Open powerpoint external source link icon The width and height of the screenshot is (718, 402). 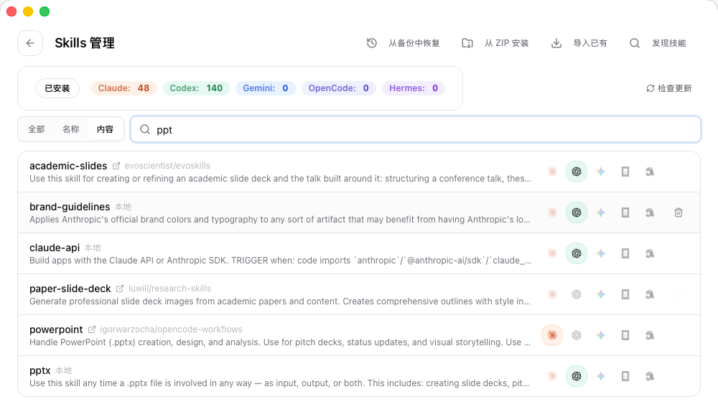click(x=92, y=329)
